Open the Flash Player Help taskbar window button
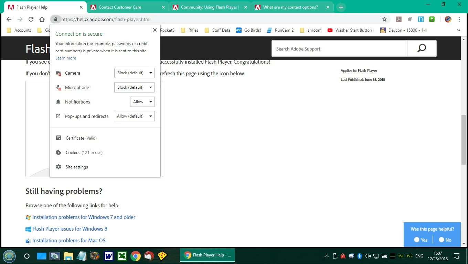This screenshot has height=264, width=468. click(x=208, y=255)
